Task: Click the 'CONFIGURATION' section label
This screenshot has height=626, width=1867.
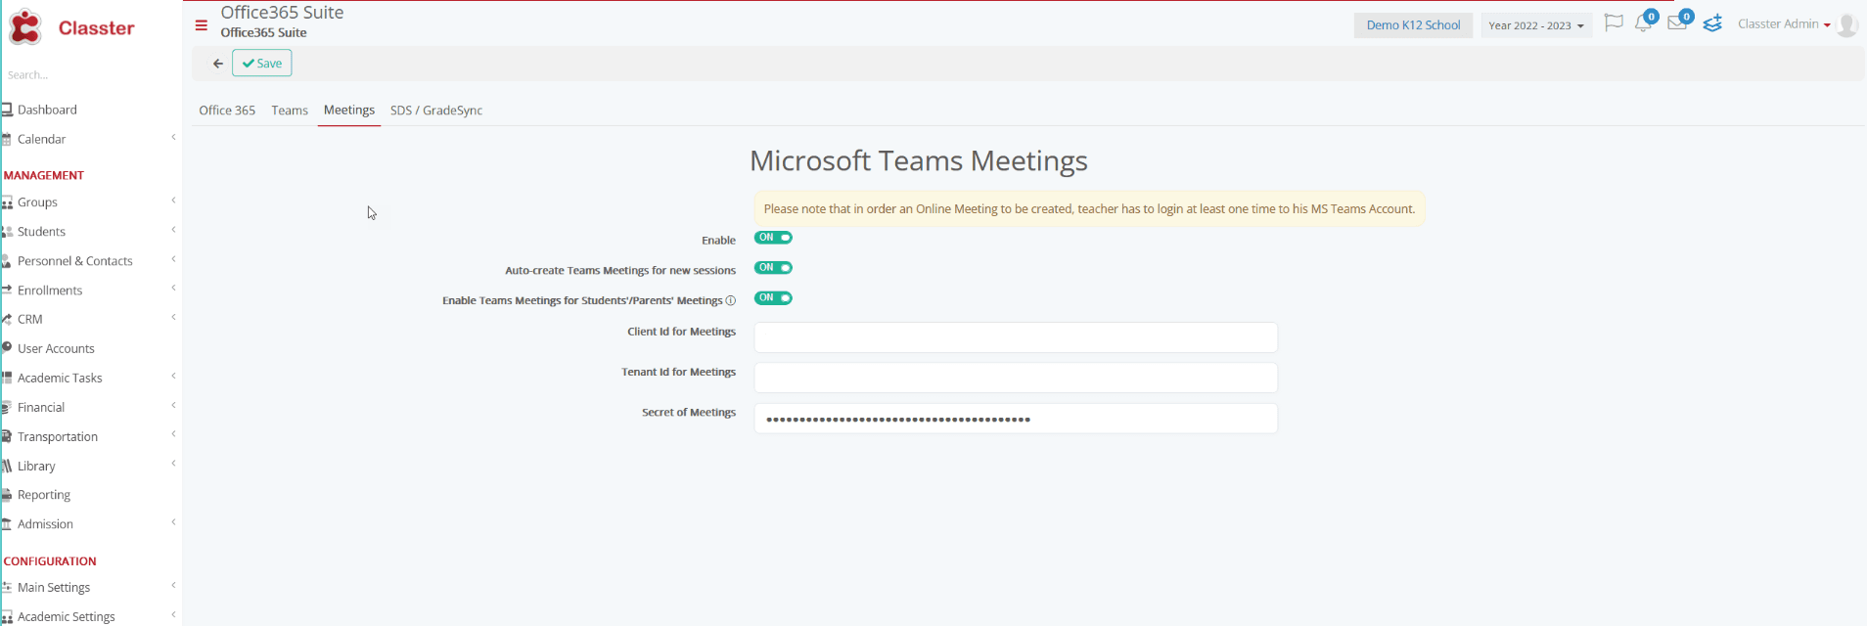Action: coord(50,561)
